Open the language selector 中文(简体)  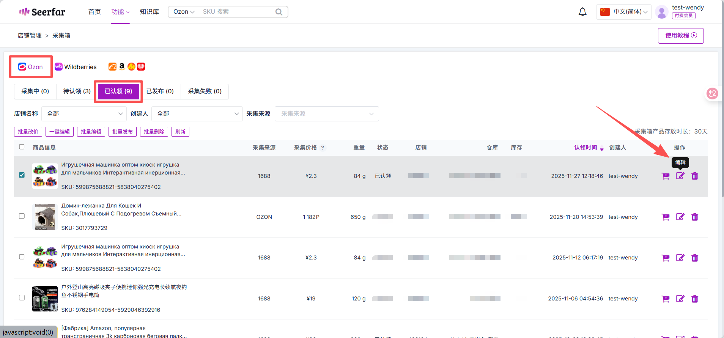point(623,12)
